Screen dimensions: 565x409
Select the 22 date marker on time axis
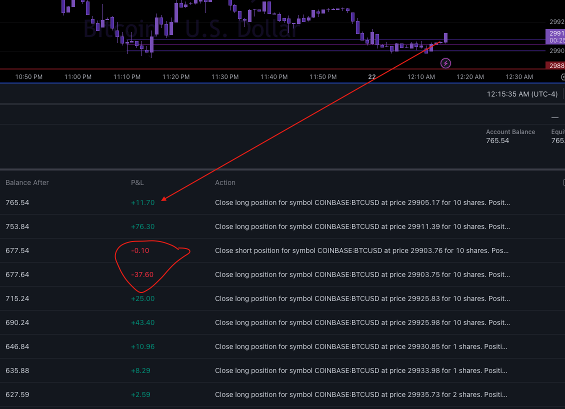tap(371, 76)
